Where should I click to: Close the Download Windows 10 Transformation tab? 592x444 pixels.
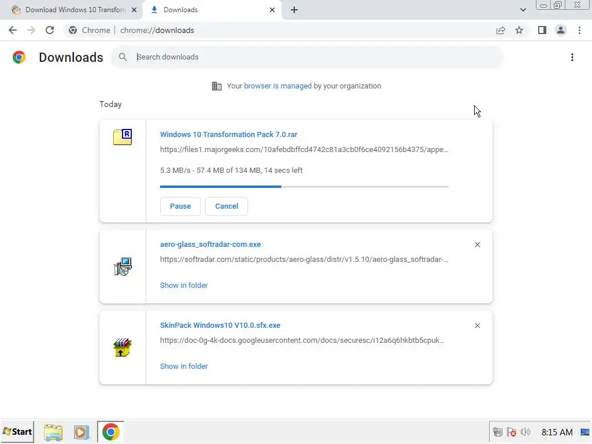click(x=134, y=10)
